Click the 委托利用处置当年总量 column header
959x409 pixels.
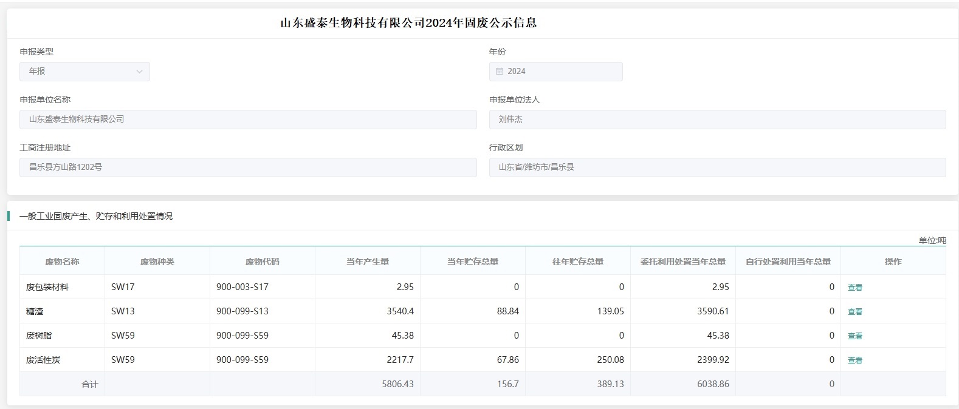click(x=683, y=262)
